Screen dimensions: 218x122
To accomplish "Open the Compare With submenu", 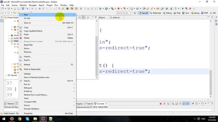I will [47, 102].
